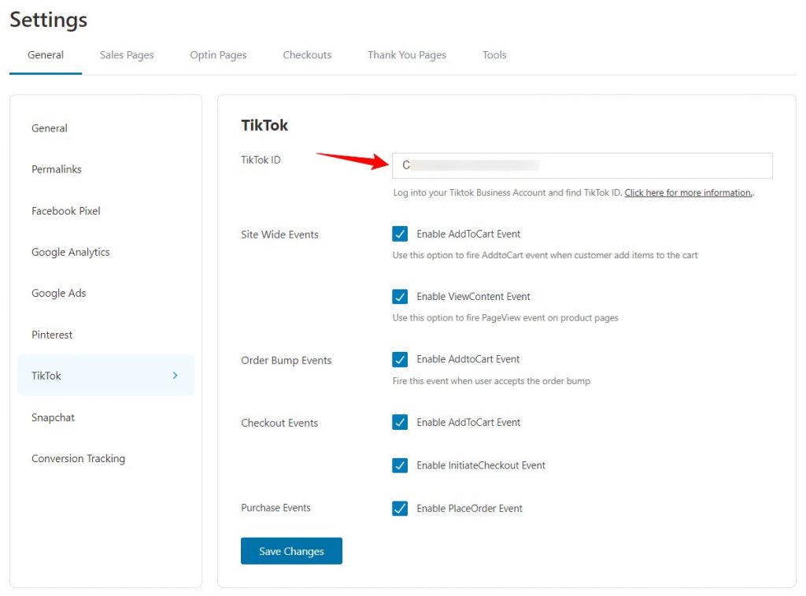
Task: Toggle Enable InitiateCheckout Event checkbox
Action: [400, 465]
